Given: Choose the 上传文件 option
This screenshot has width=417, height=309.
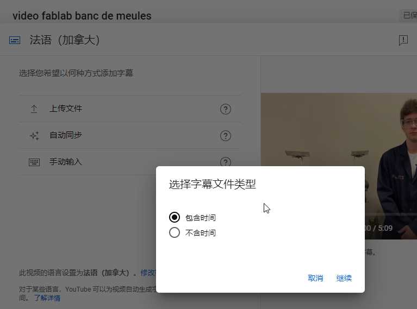Looking at the screenshot, I should pyautogui.click(x=130, y=109).
